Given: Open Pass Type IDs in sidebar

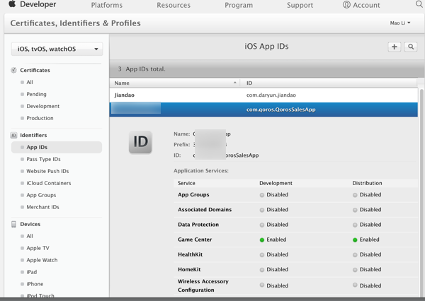Looking at the screenshot, I should point(43,160).
